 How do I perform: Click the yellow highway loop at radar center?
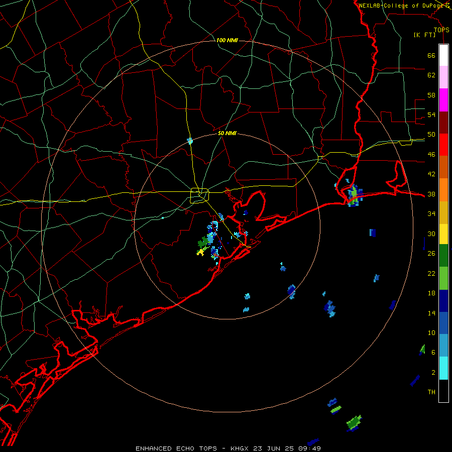pyautogui.click(x=200, y=195)
